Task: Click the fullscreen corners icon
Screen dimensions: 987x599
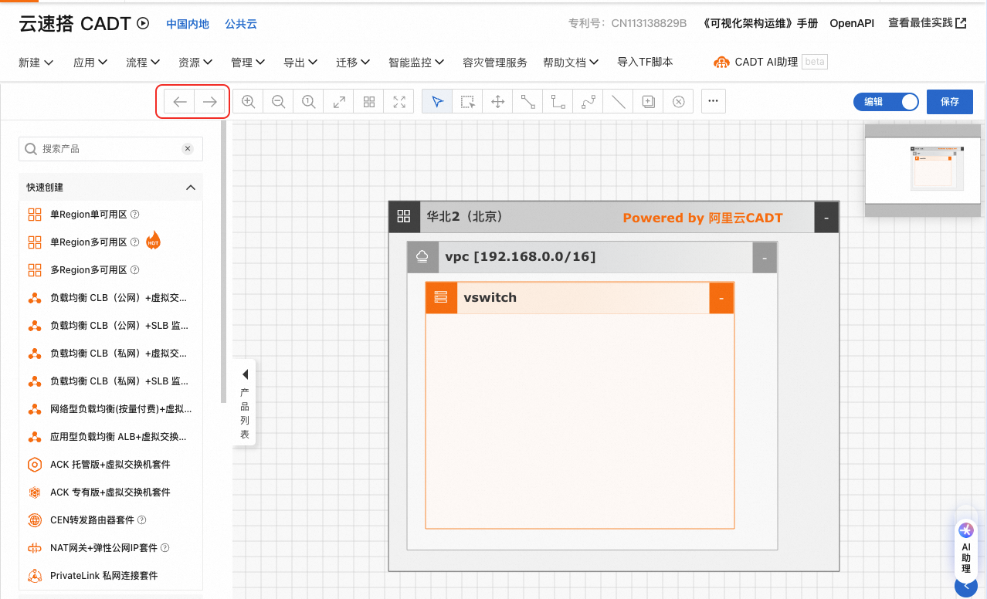Action: pos(399,102)
